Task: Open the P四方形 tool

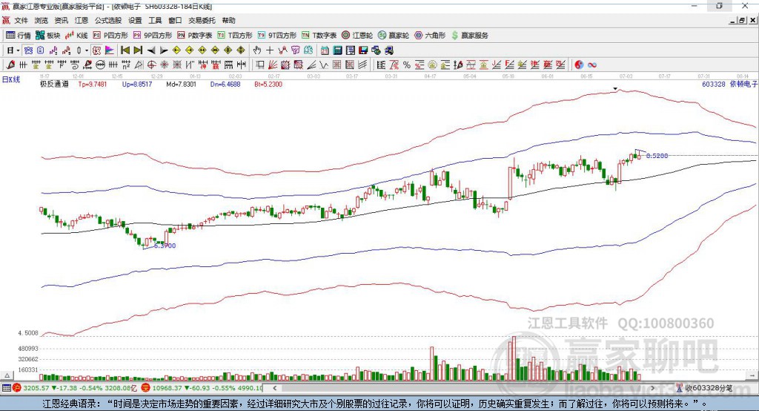Action: [110, 36]
